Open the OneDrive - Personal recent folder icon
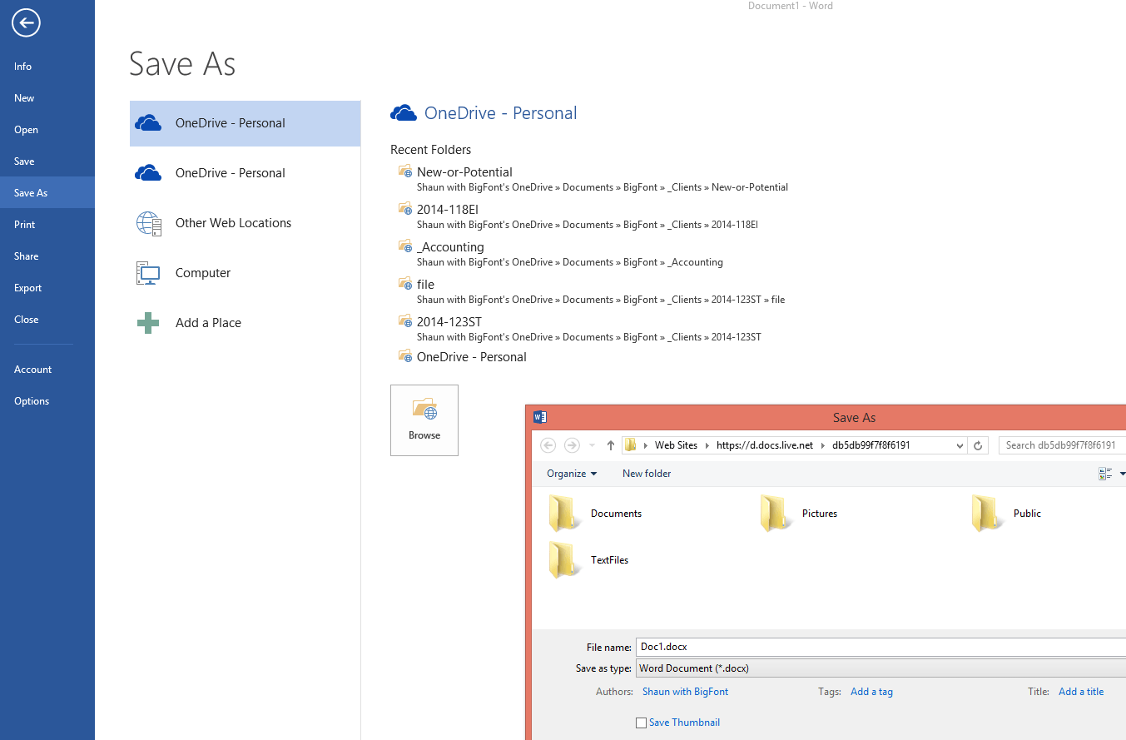Viewport: 1126px width, 740px height. coord(405,356)
